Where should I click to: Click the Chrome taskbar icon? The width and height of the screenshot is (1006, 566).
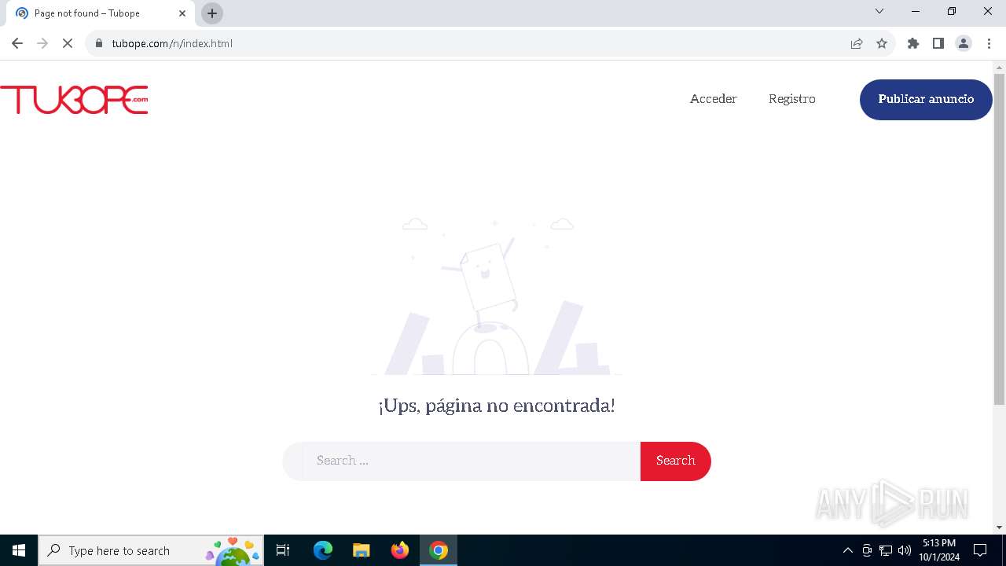[x=439, y=550]
